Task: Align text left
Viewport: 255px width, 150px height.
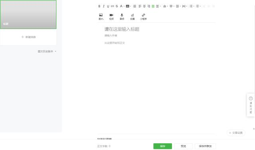Action: [140, 6]
